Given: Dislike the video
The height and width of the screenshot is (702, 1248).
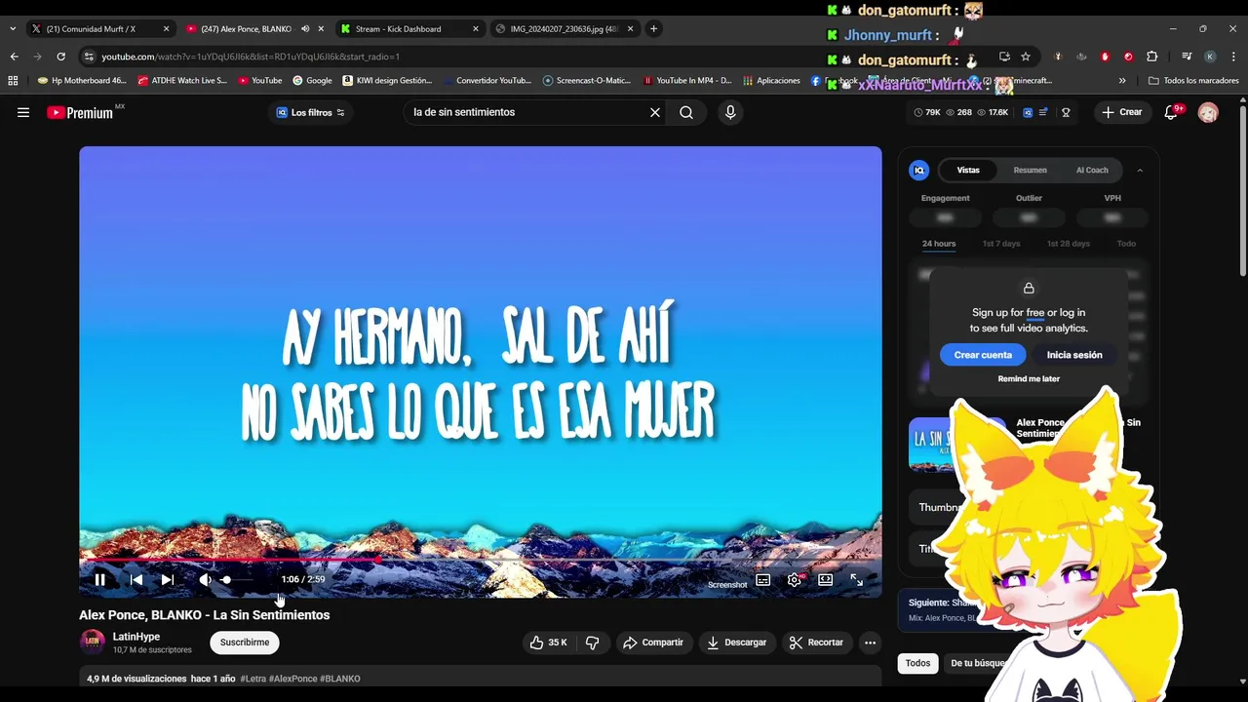Looking at the screenshot, I should point(592,643).
